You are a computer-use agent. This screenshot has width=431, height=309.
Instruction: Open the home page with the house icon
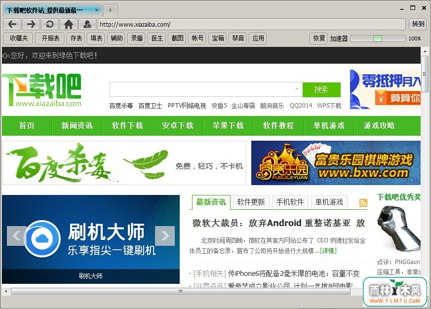pos(69,24)
